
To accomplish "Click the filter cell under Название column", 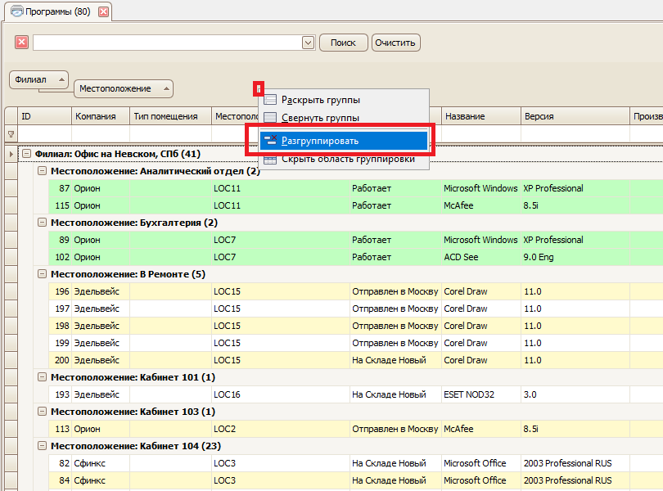I will click(480, 134).
